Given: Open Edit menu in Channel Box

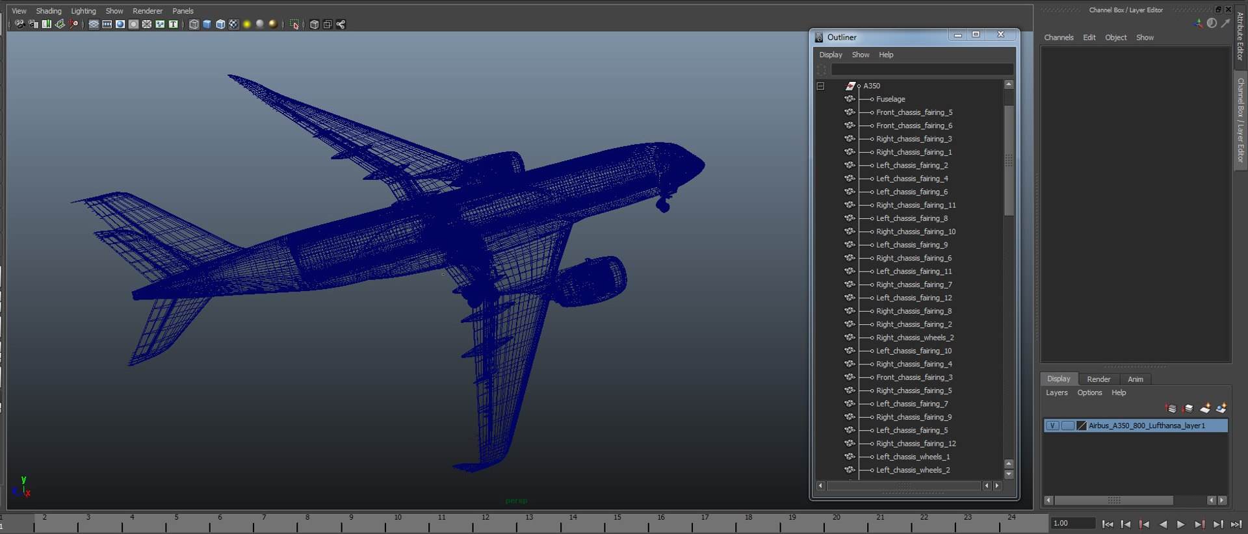Looking at the screenshot, I should point(1089,38).
